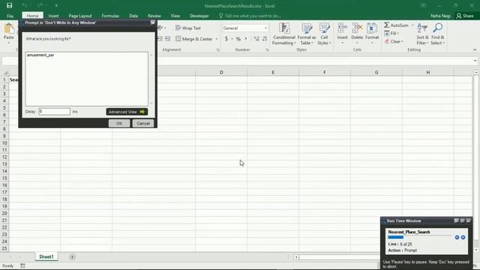The image size is (480, 270).
Task: Select column G header
Action: click(x=376, y=72)
